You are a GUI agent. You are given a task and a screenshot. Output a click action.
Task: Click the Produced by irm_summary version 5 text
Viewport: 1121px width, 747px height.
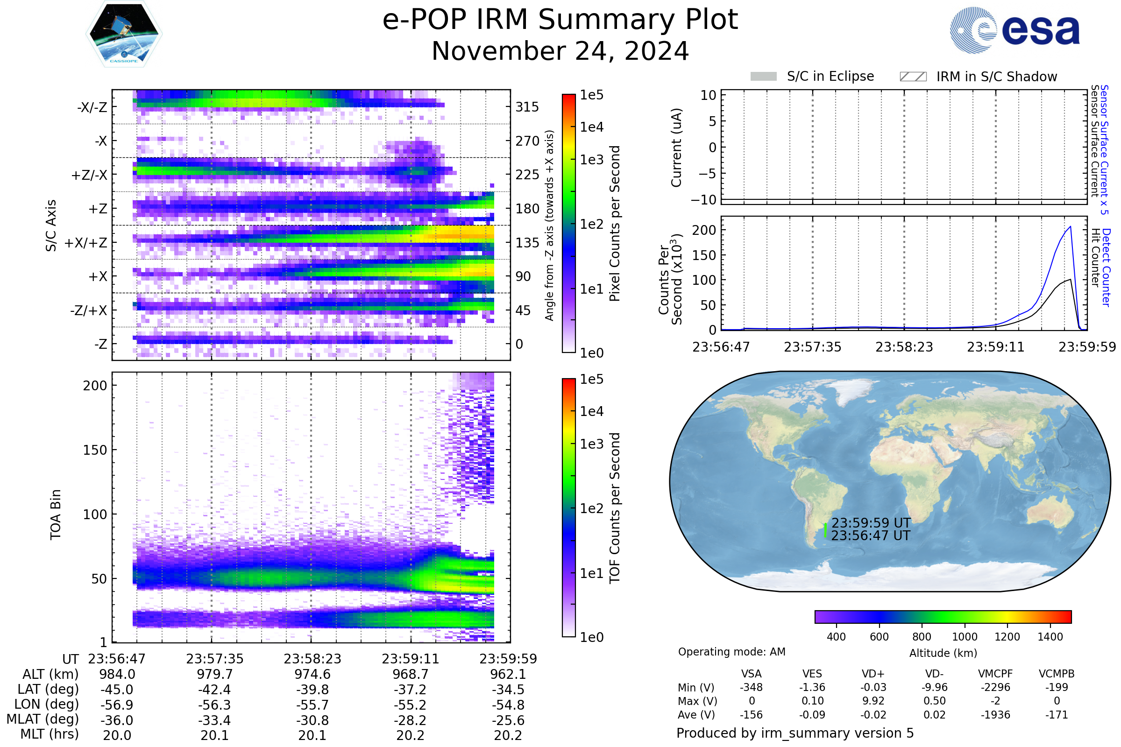795,733
